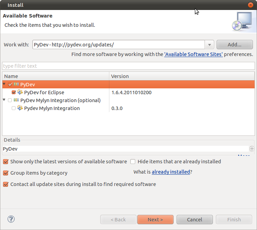Click the Name column header
The image size is (257, 230).
(x=56, y=76)
